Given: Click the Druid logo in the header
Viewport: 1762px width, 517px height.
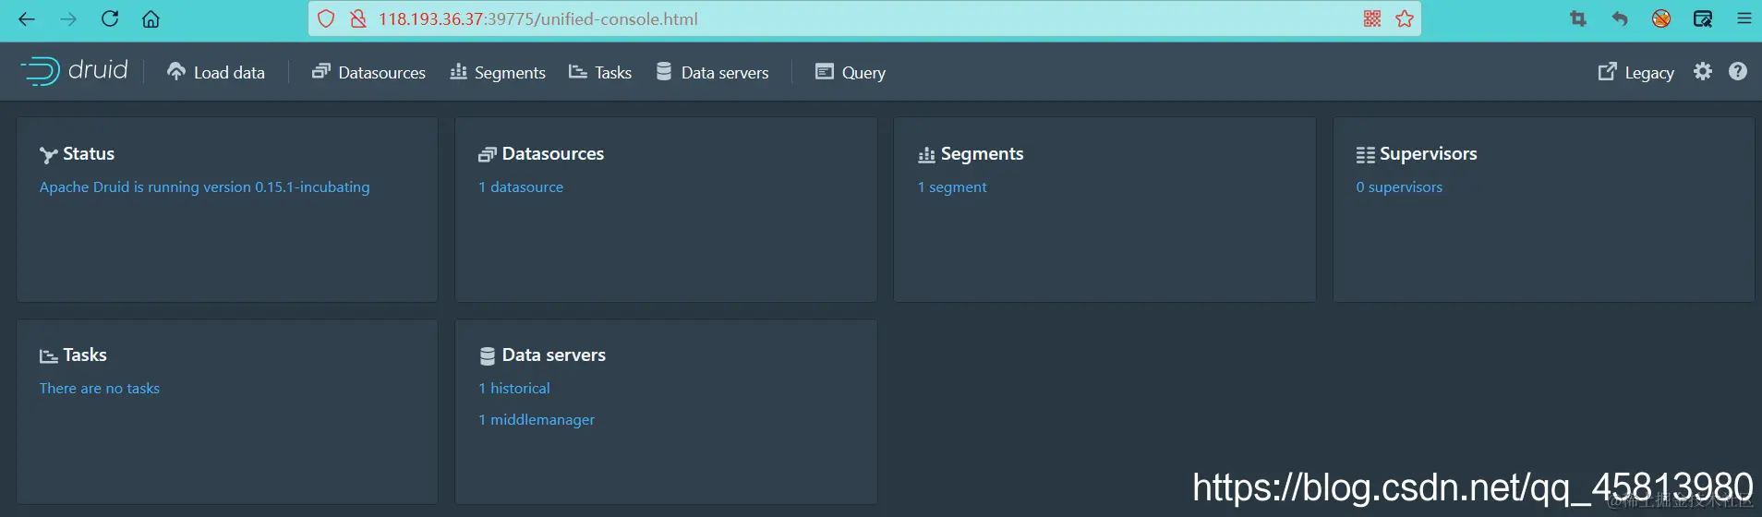Looking at the screenshot, I should (74, 71).
